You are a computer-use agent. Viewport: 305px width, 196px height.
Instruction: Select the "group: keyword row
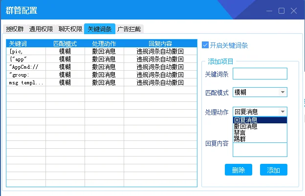[x=102, y=75]
